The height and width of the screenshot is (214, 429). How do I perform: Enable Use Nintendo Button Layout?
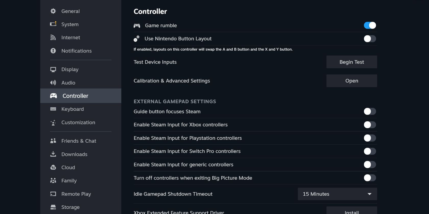pyautogui.click(x=370, y=38)
